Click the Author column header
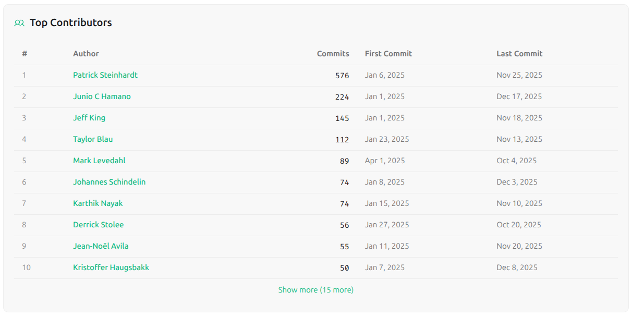 click(86, 54)
